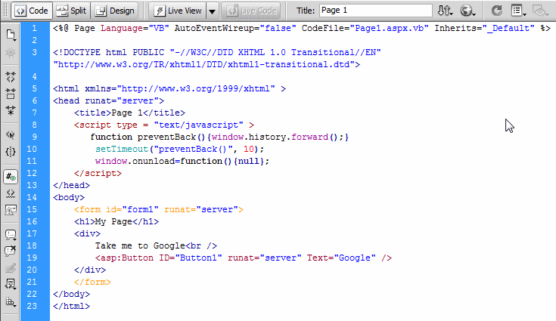This screenshot has height=321, width=556.
Task: Click the script type="text/javascript" opening tag
Action: coord(164,125)
